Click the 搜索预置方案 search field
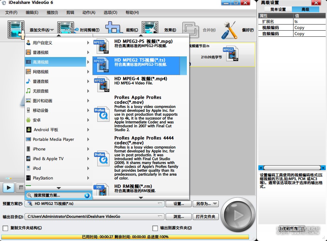 pyautogui.click(x=58, y=195)
